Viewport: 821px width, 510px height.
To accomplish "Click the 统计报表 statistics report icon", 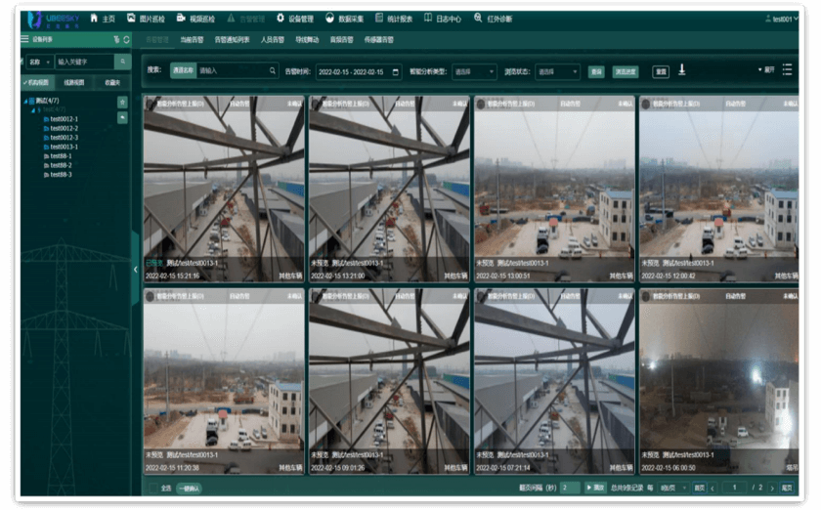I will (x=379, y=19).
